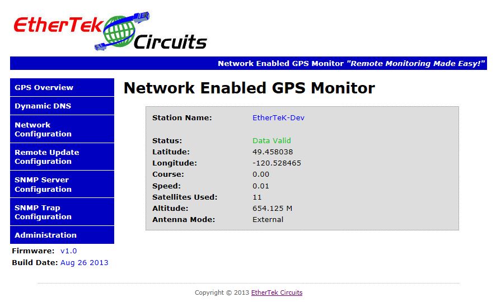Click the Speed label
The height and width of the screenshot is (302, 496).
[x=166, y=186]
